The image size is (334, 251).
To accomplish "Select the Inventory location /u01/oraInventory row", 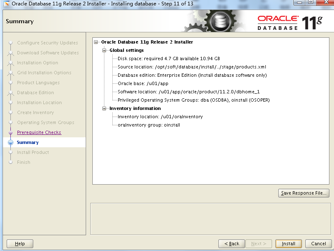I will [x=160, y=117].
